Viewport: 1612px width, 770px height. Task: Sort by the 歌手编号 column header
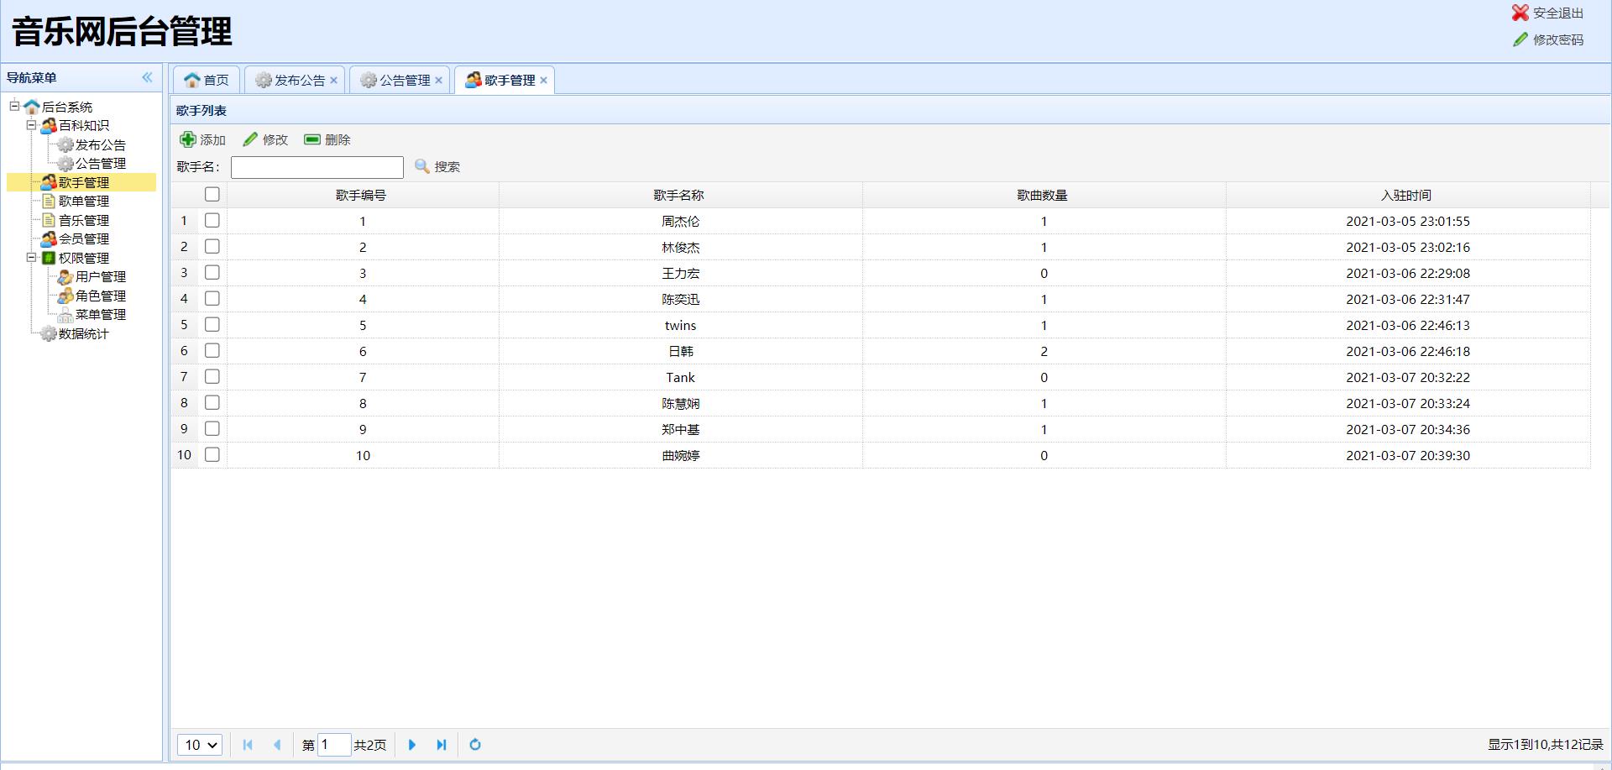click(361, 195)
